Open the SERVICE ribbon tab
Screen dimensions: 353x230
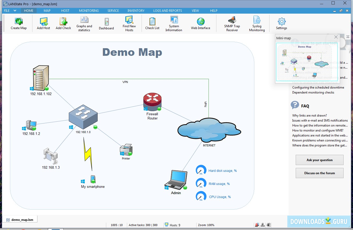(113, 11)
